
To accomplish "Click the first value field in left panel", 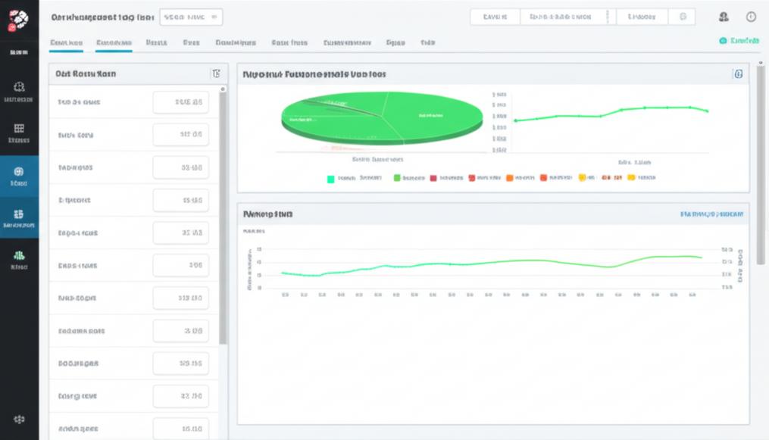I will coord(180,102).
